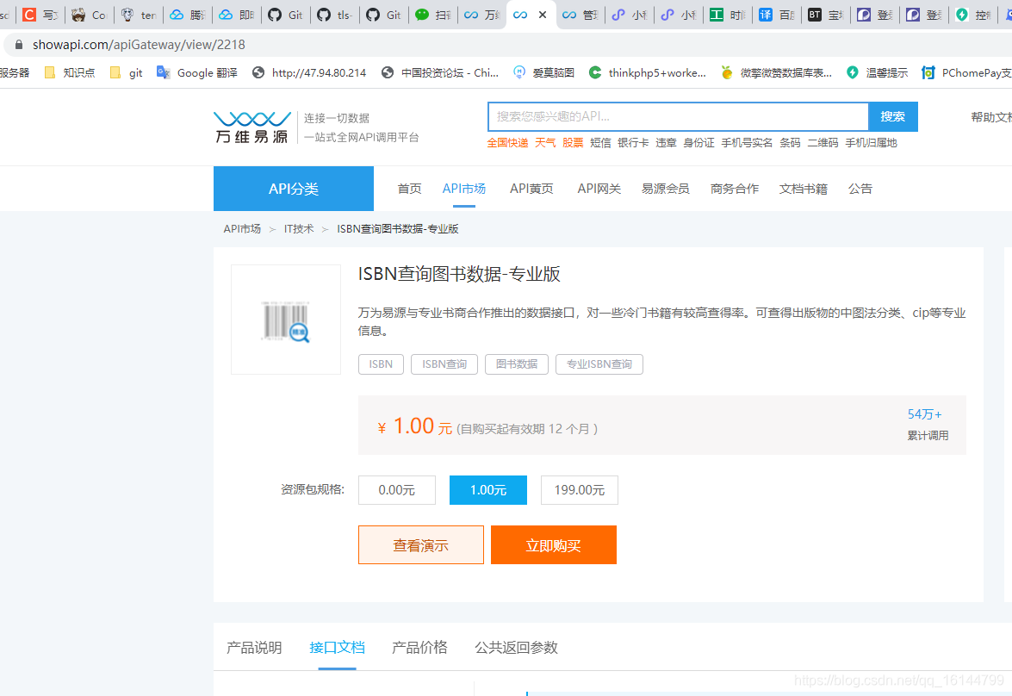1012x696 pixels.
Task: Select the 手机归属地 hot keyword
Action: 872,143
